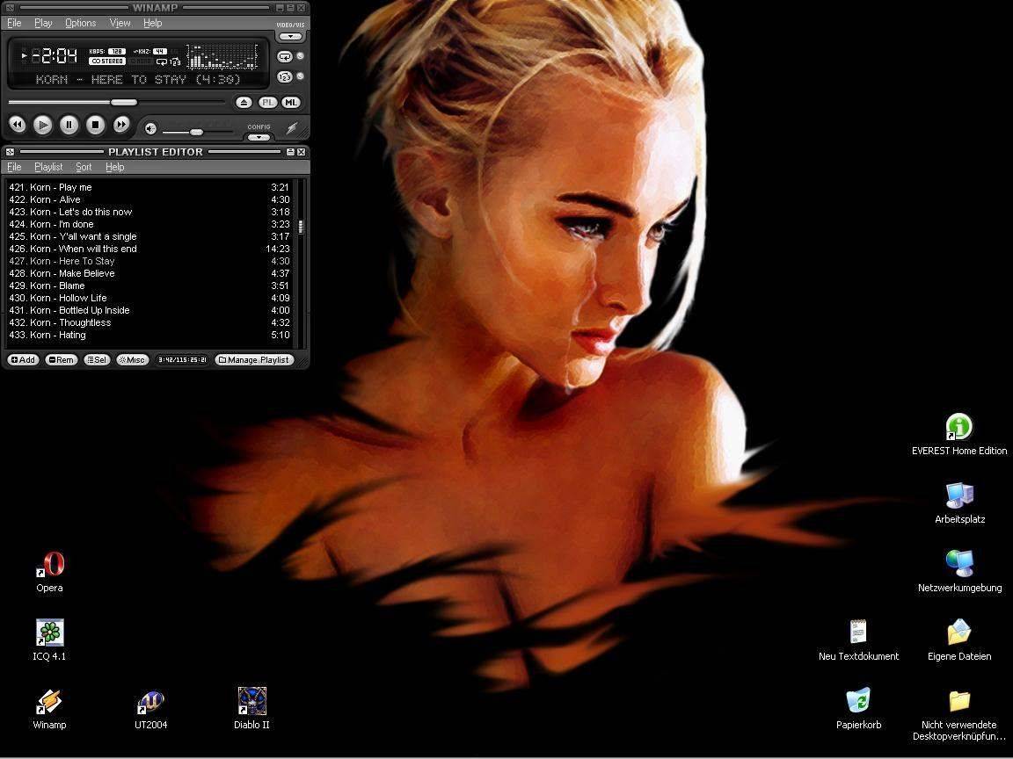The image size is (1013, 759).
Task: Select track 422. Korn - Alive
Action: click(149, 199)
